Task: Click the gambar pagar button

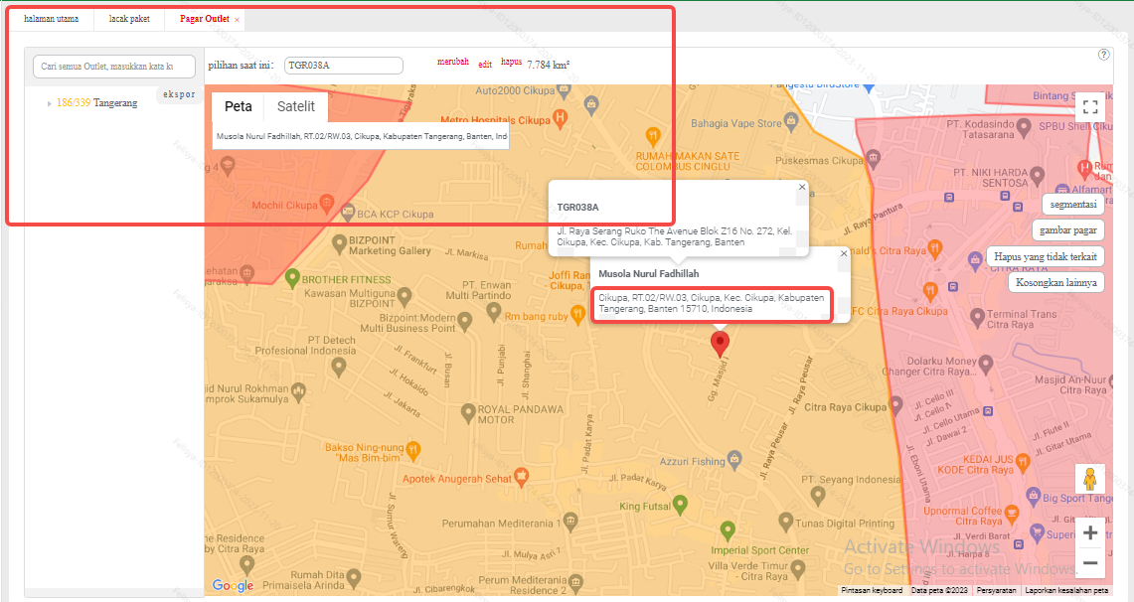Action: (x=1068, y=230)
